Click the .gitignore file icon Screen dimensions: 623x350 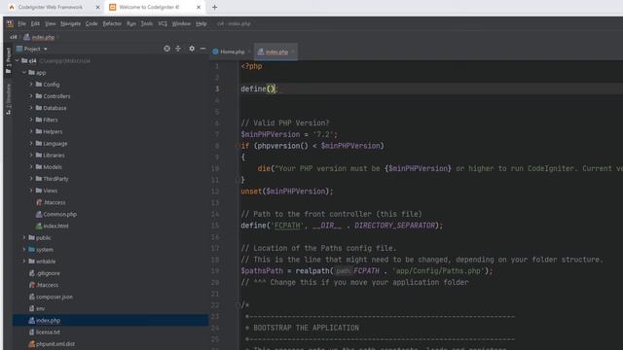[32, 273]
